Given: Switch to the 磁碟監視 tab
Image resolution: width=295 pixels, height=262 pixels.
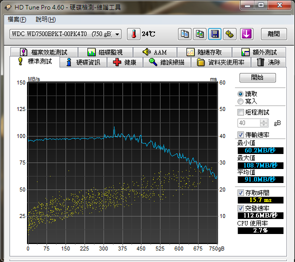Looking at the screenshot, I should (105, 52).
